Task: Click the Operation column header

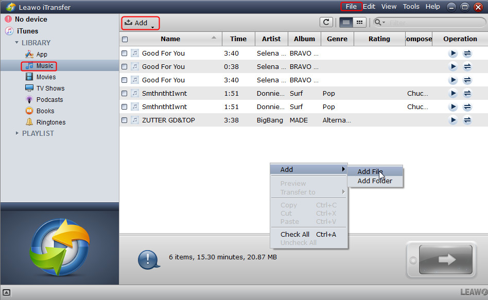Action: [x=460, y=39]
